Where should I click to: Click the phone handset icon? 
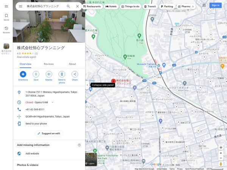pos(19,110)
